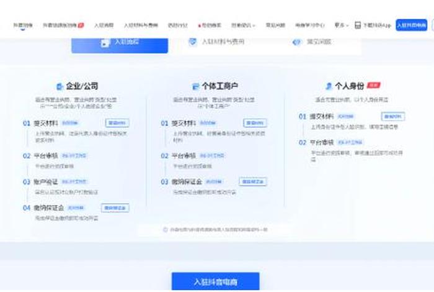Click the info icon on the footnote line
This screenshot has height=292, width=434.
[x=166, y=229]
